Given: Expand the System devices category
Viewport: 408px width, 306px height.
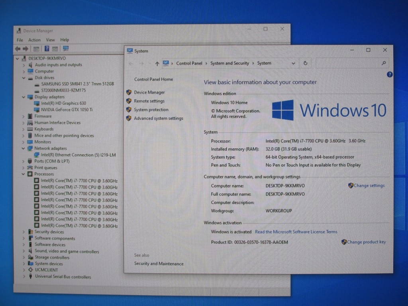Looking at the screenshot, I should tap(24, 264).
